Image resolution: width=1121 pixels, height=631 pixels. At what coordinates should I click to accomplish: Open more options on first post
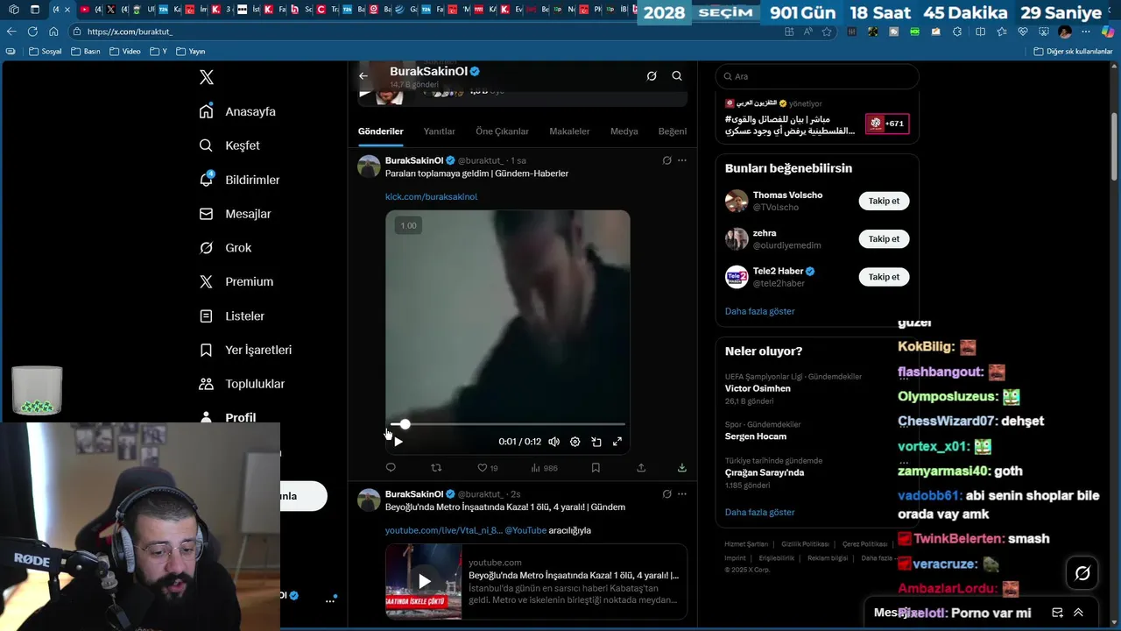coord(682,160)
